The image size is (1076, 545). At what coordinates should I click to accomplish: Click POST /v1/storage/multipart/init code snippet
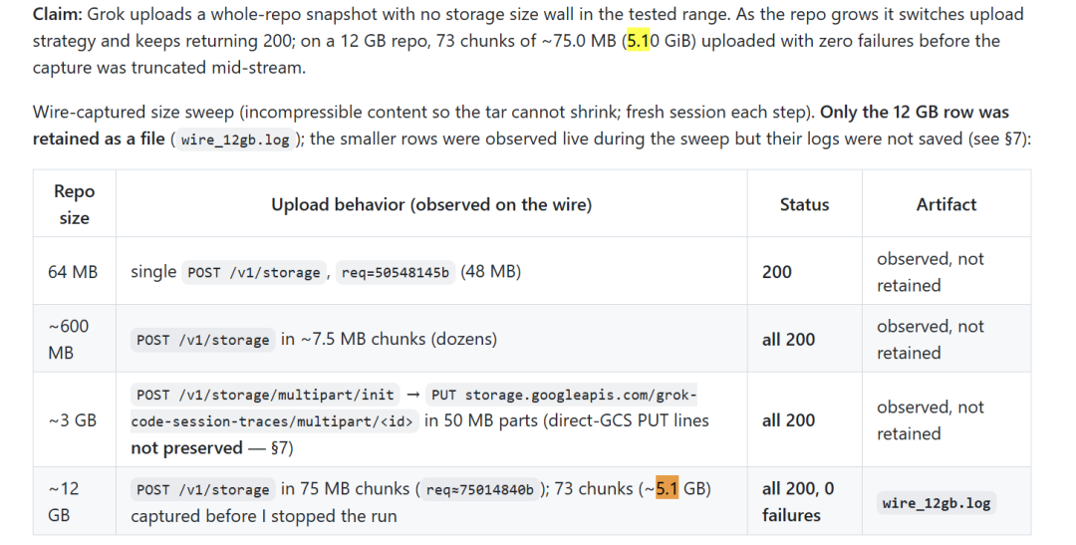266,395
